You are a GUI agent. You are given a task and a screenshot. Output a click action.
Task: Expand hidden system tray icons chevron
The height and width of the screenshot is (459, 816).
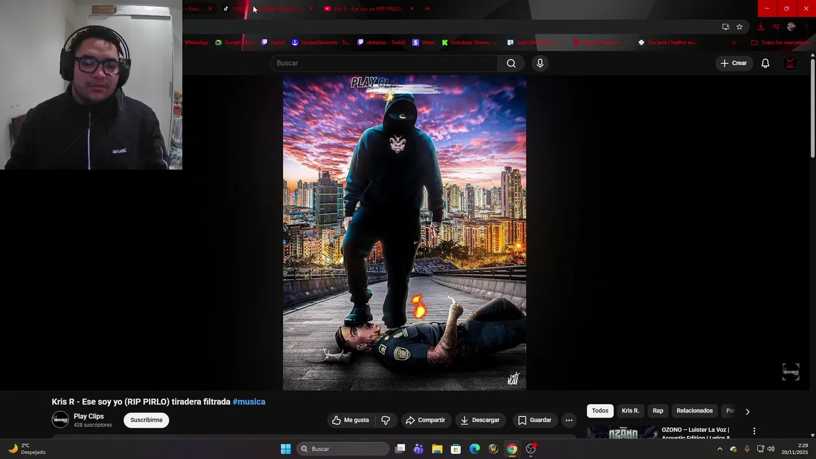[x=720, y=449]
